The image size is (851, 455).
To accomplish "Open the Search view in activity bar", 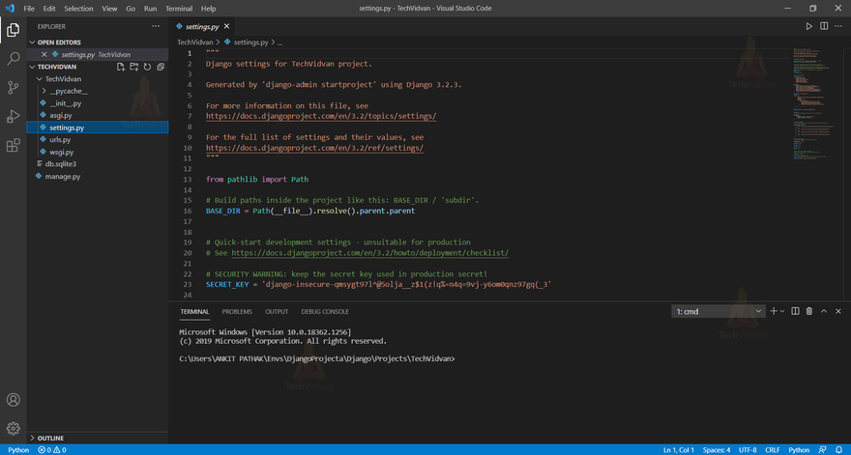I will click(x=14, y=59).
